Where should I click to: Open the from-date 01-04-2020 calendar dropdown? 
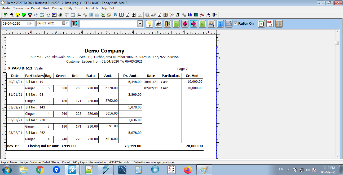30,23
